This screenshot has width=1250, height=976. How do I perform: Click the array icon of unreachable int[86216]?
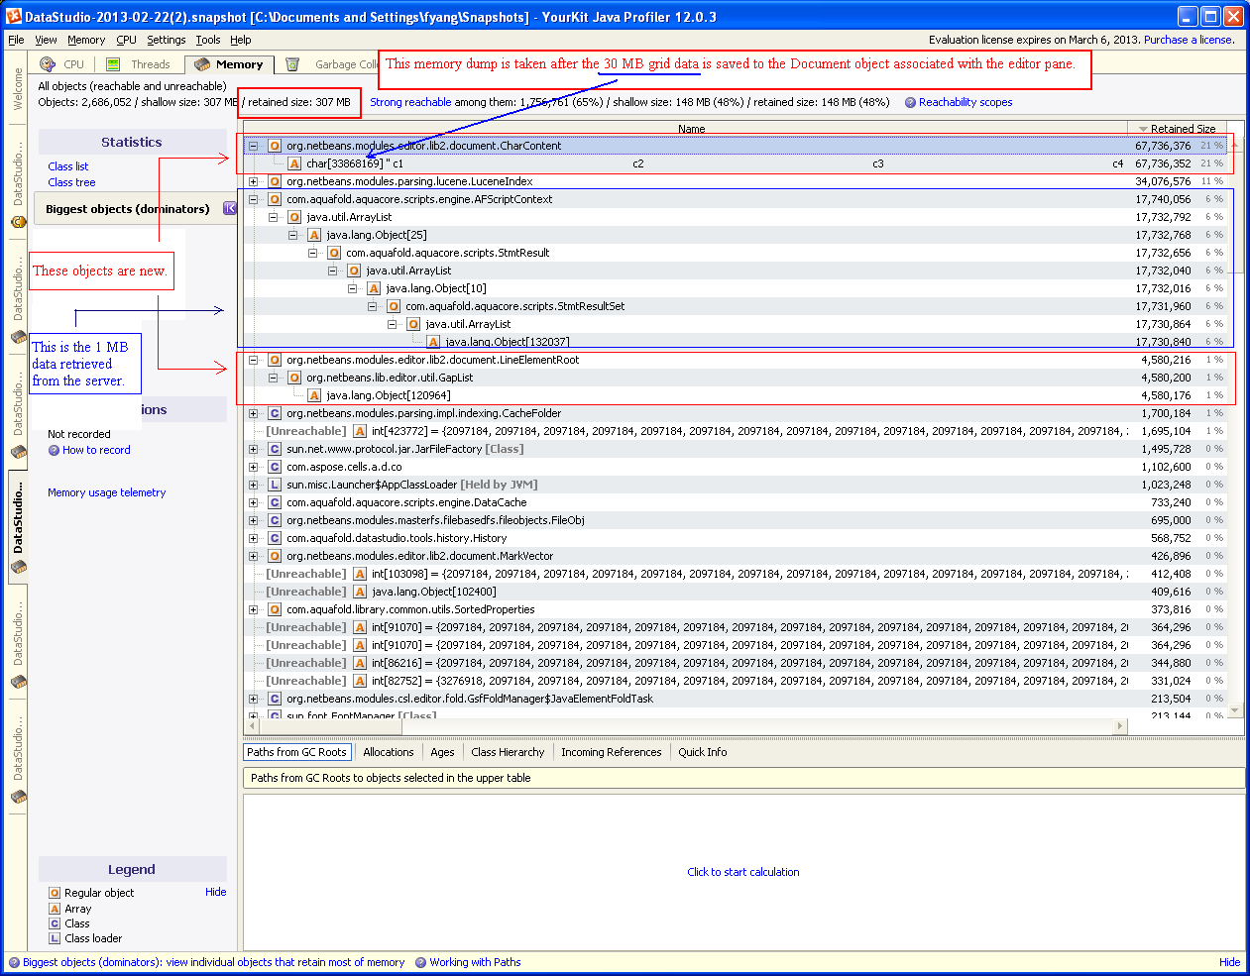(360, 663)
